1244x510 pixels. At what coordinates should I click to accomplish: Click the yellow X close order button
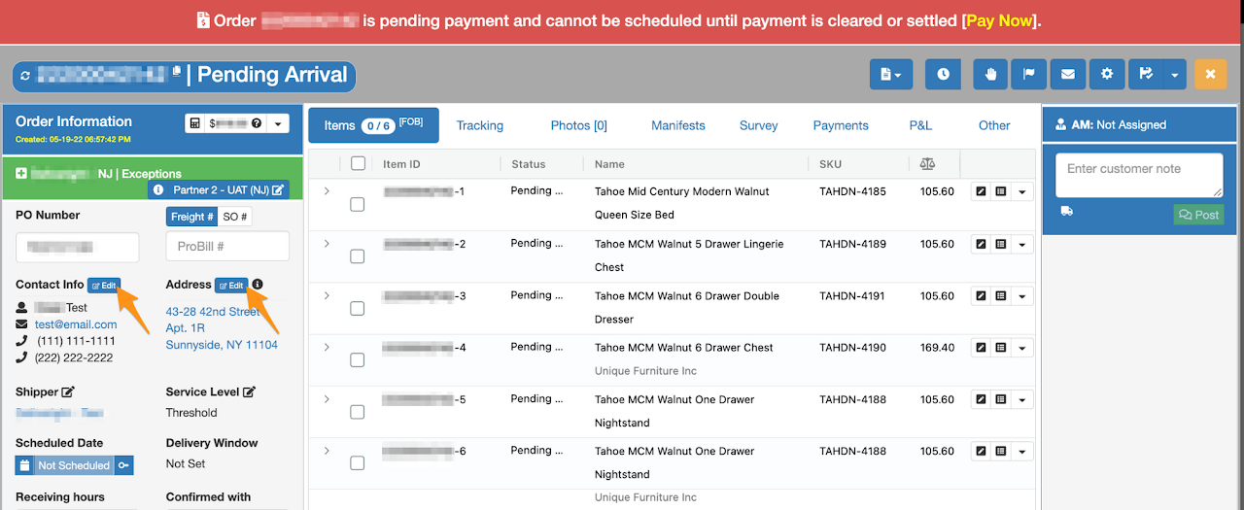click(1210, 74)
